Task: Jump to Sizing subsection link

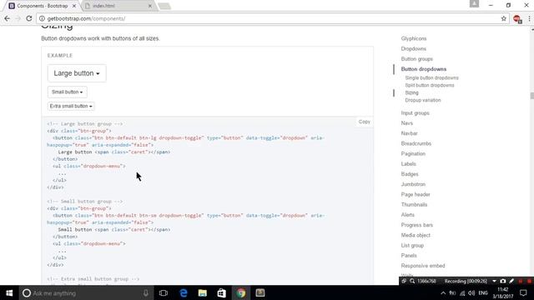Action: point(411,92)
